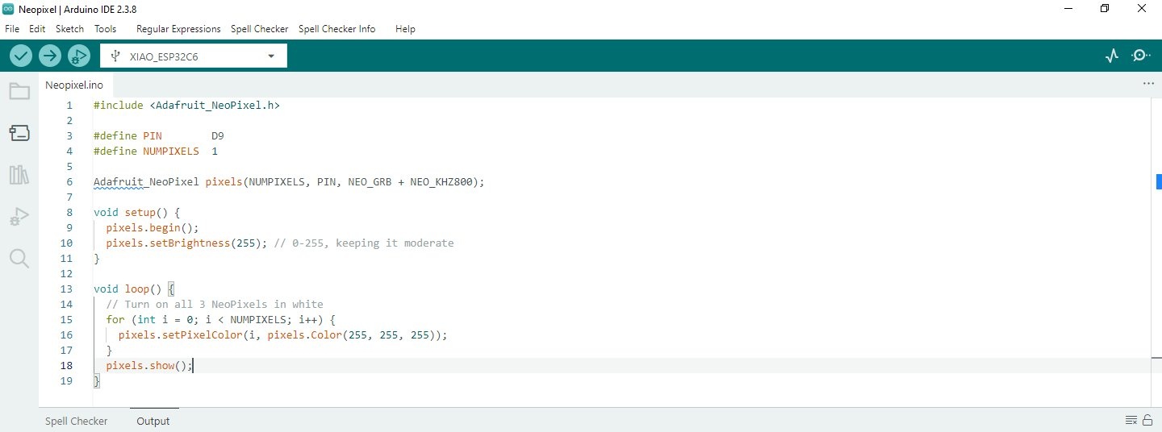
Task: Open the Serial Monitor
Action: click(1141, 56)
